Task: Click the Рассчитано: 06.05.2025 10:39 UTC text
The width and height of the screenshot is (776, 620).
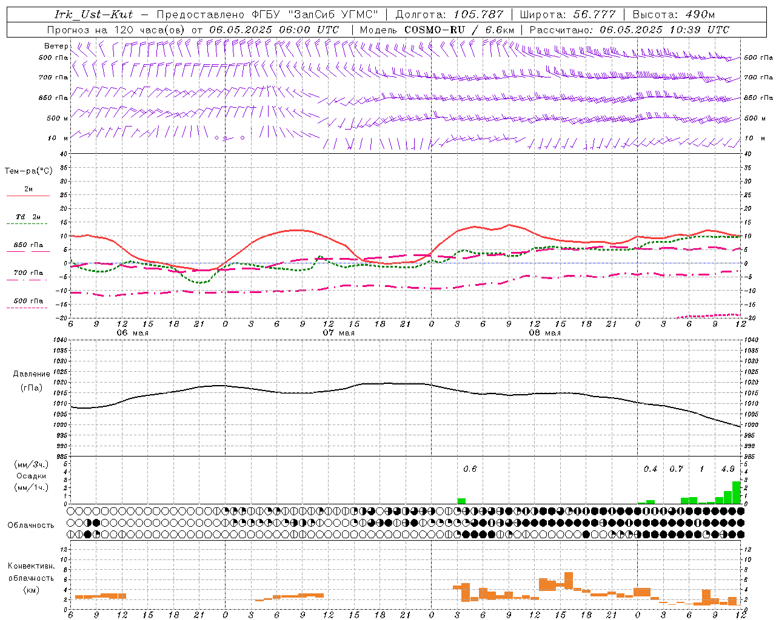Action: (x=629, y=30)
